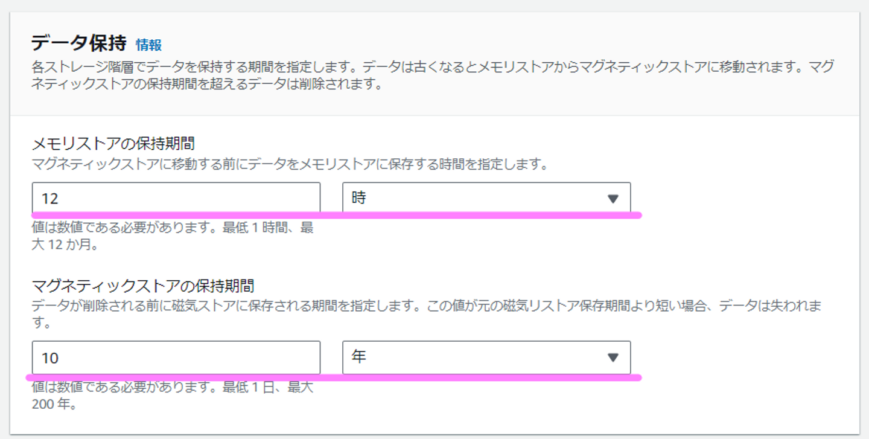Click the memory store retention value field
This screenshot has height=439, width=869.
(x=176, y=198)
